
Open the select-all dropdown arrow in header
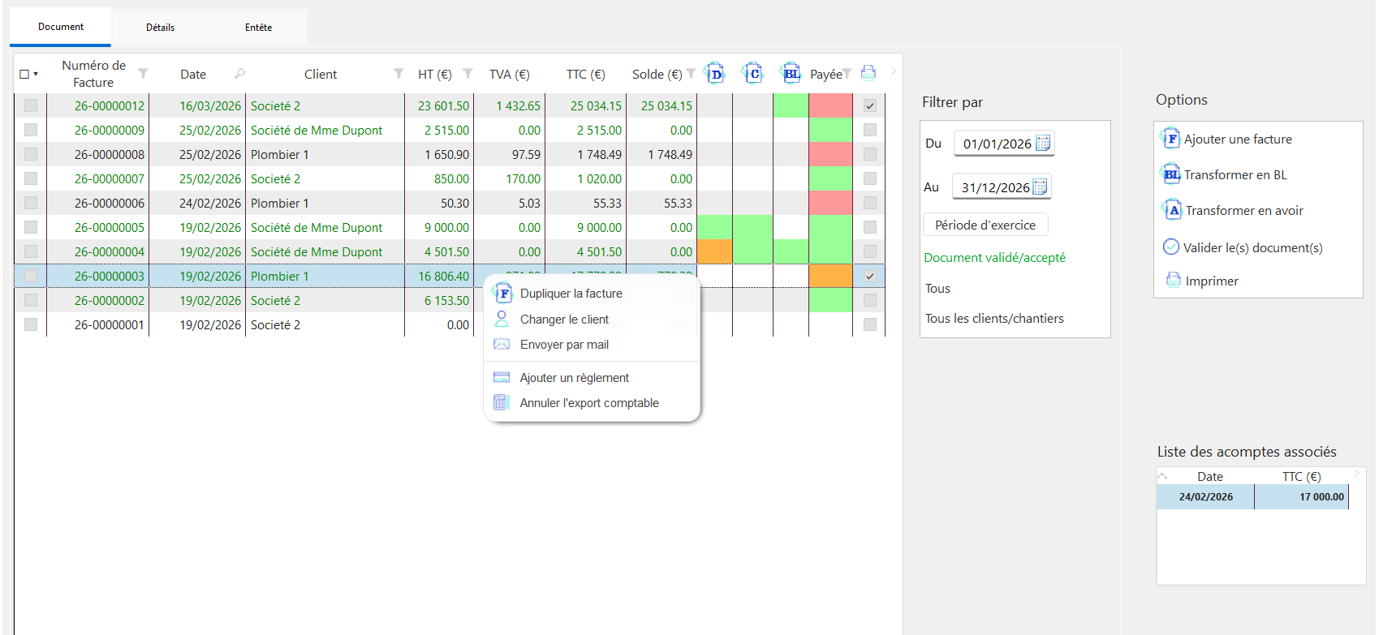coord(36,75)
